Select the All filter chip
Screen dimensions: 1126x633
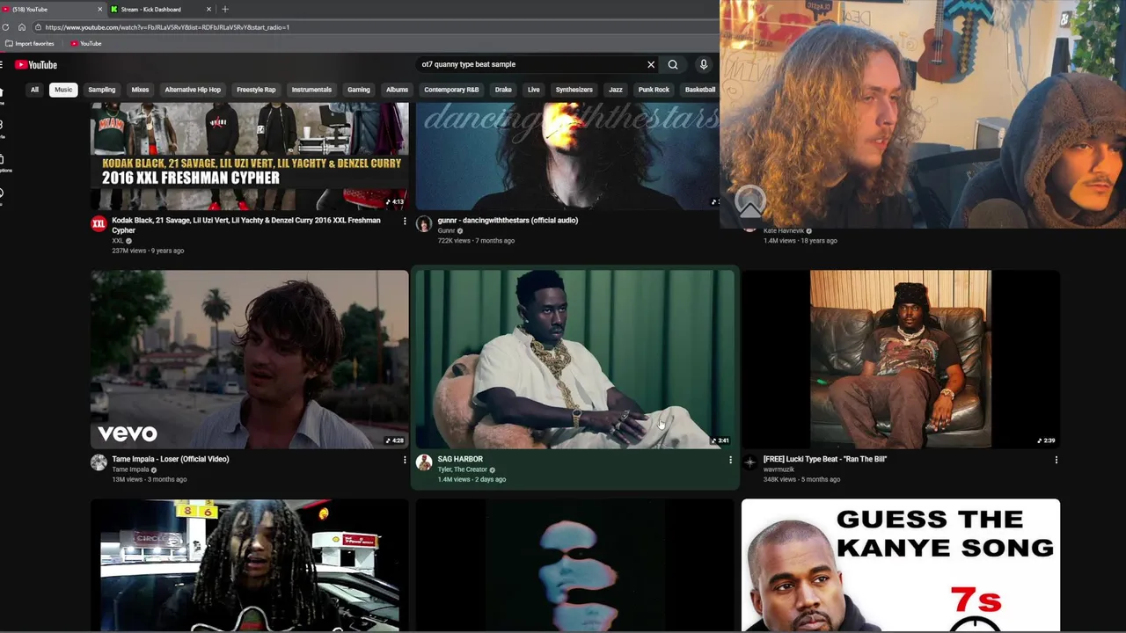pyautogui.click(x=34, y=90)
